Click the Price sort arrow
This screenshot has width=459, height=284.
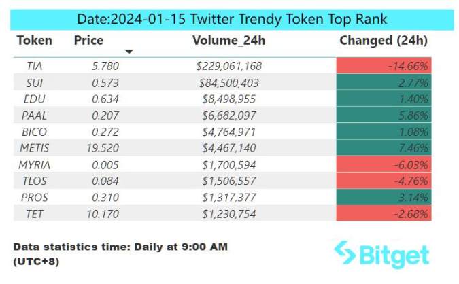pos(129,52)
